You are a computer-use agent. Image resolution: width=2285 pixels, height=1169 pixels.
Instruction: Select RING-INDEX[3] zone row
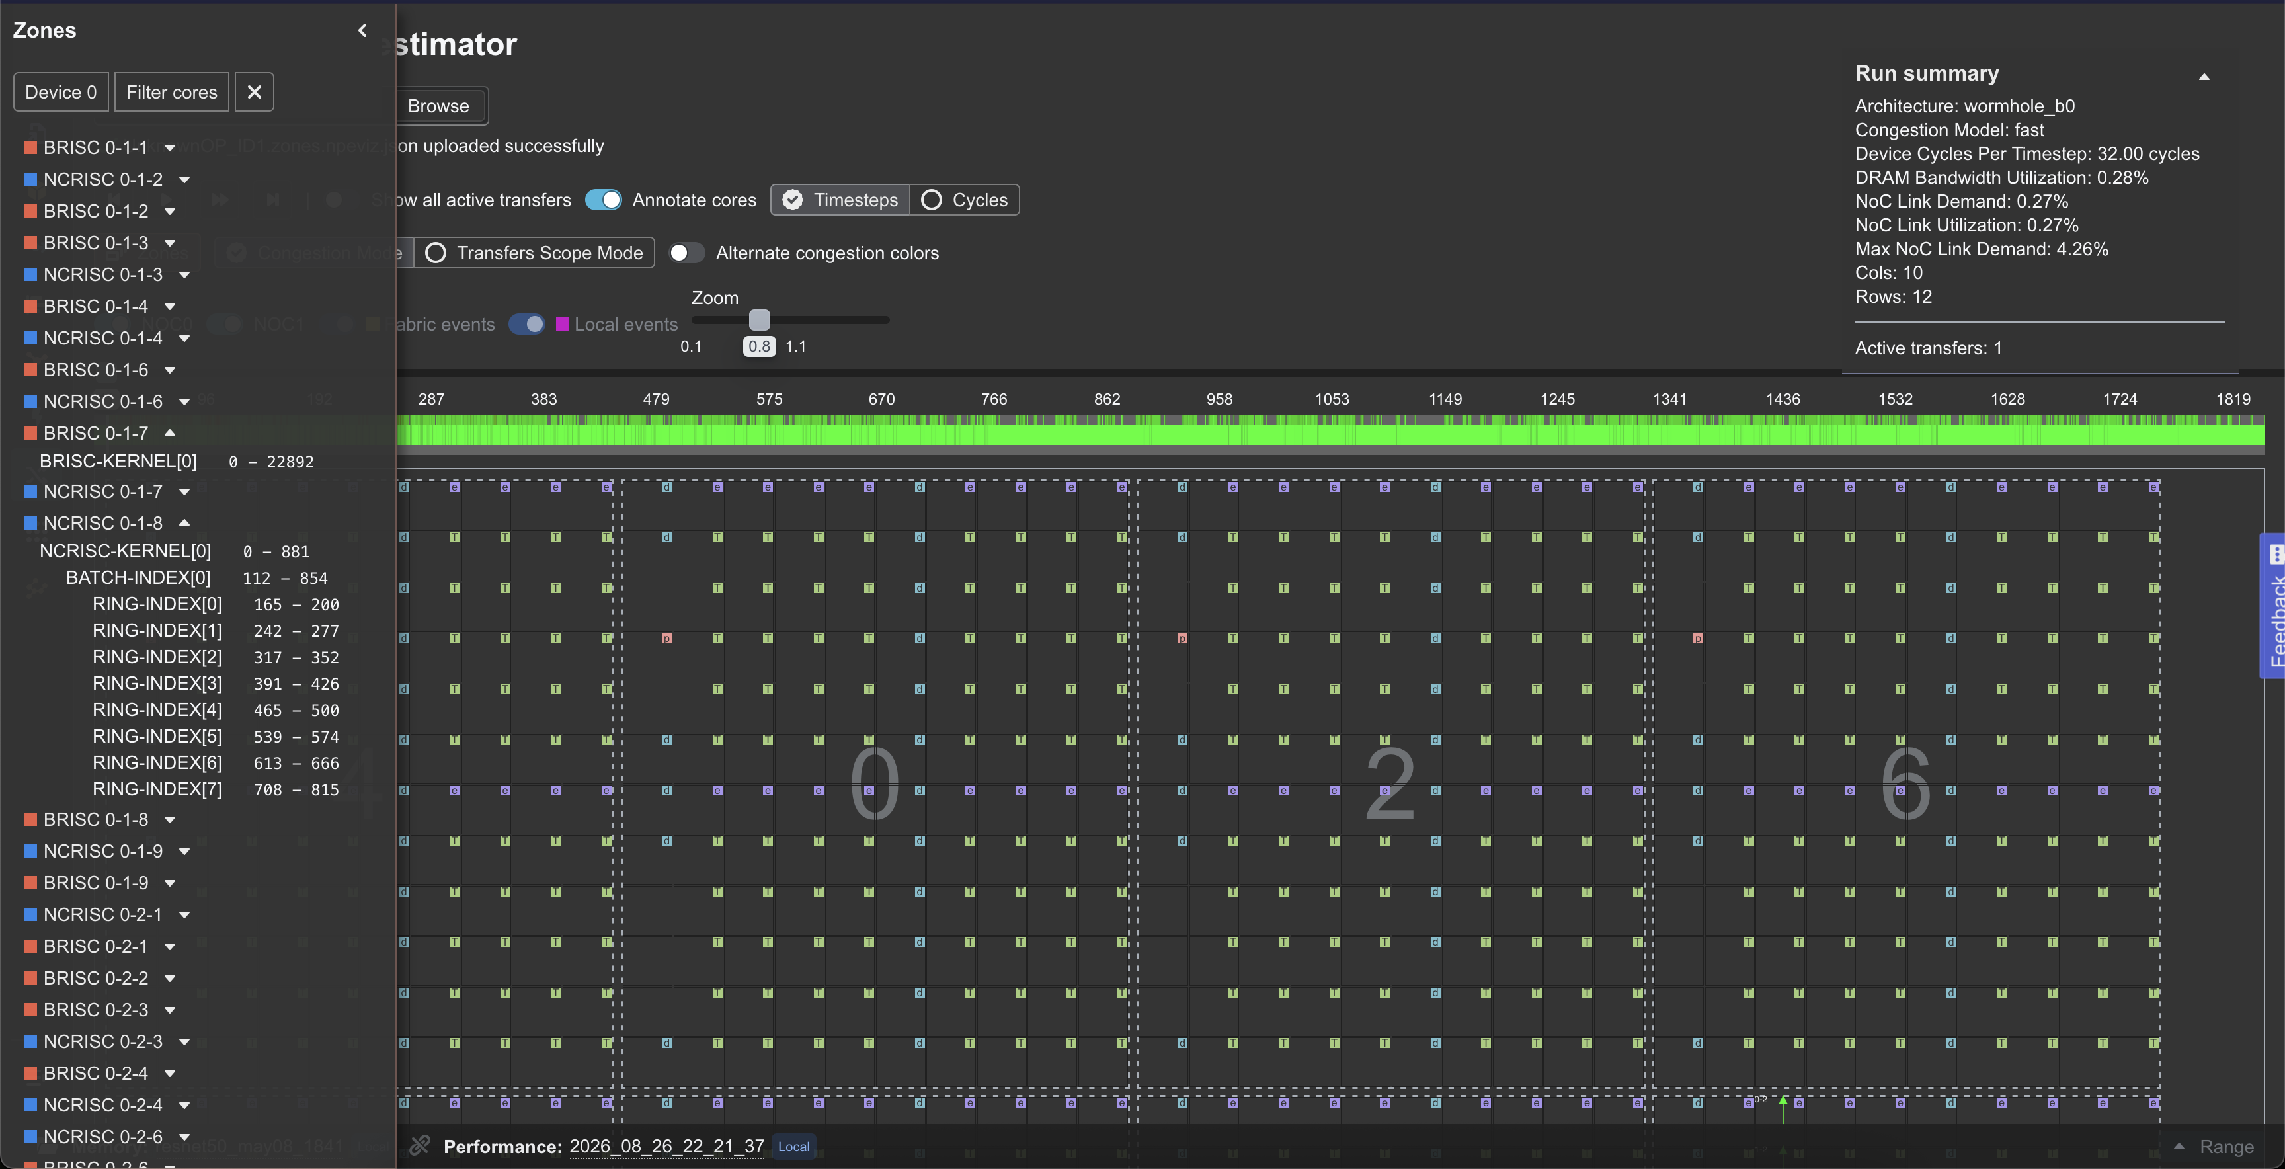pos(216,683)
